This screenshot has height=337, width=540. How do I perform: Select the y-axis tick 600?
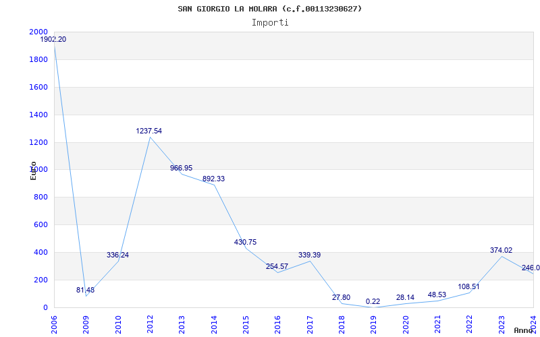[40, 224]
